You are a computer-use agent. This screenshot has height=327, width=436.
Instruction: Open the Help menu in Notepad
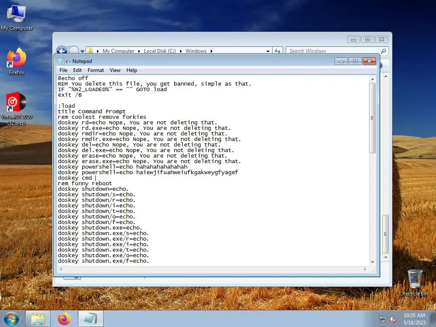pos(132,70)
